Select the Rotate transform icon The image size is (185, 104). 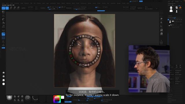(x=18, y=8)
